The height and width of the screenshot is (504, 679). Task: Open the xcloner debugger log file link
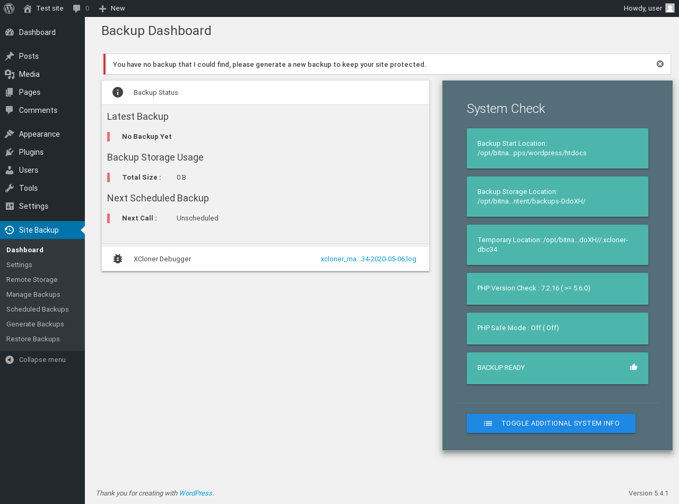(x=368, y=259)
